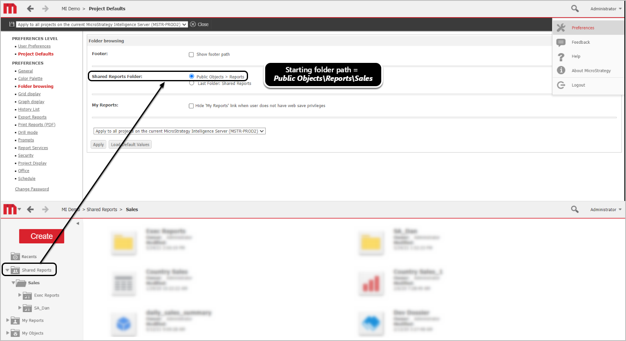Image resolution: width=626 pixels, height=341 pixels.
Task: Click the My Reports folder icon in the tree
Action: [15, 321]
